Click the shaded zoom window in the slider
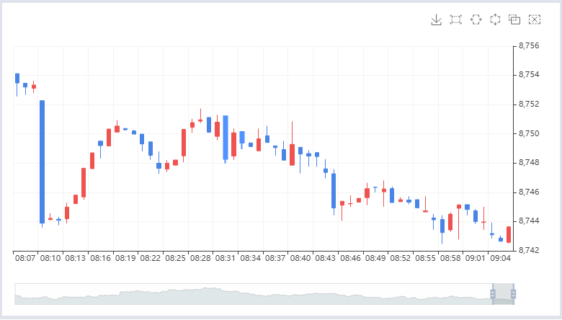This screenshot has width=562, height=320. click(503, 294)
